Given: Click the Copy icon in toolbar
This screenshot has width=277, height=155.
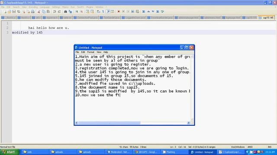Looking at the screenshot, I should coord(44,12).
